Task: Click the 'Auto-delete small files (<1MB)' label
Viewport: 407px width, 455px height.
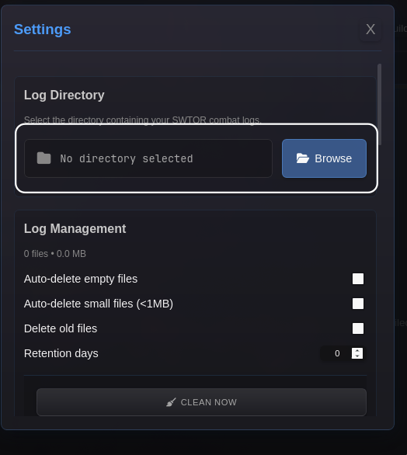Action: 99,304
